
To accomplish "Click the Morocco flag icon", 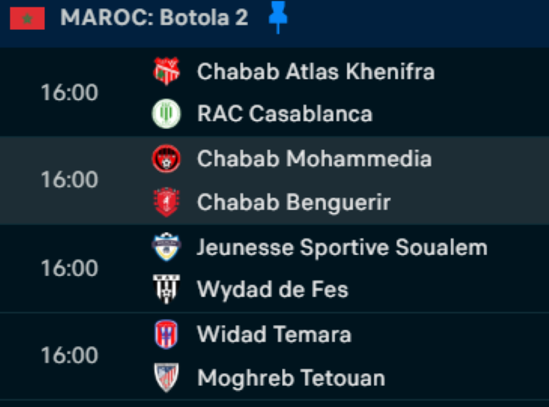I will (27, 18).
